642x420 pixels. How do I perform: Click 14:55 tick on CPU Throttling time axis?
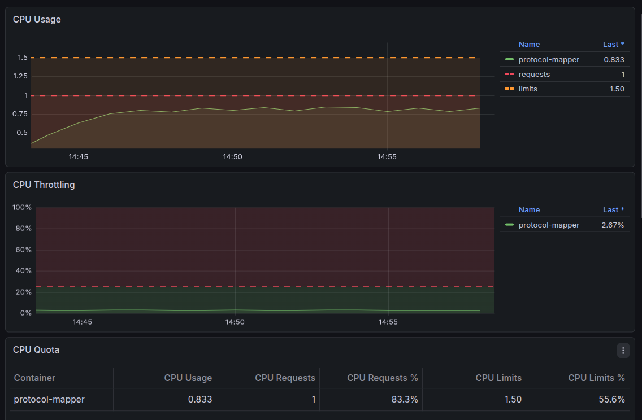[388, 322]
